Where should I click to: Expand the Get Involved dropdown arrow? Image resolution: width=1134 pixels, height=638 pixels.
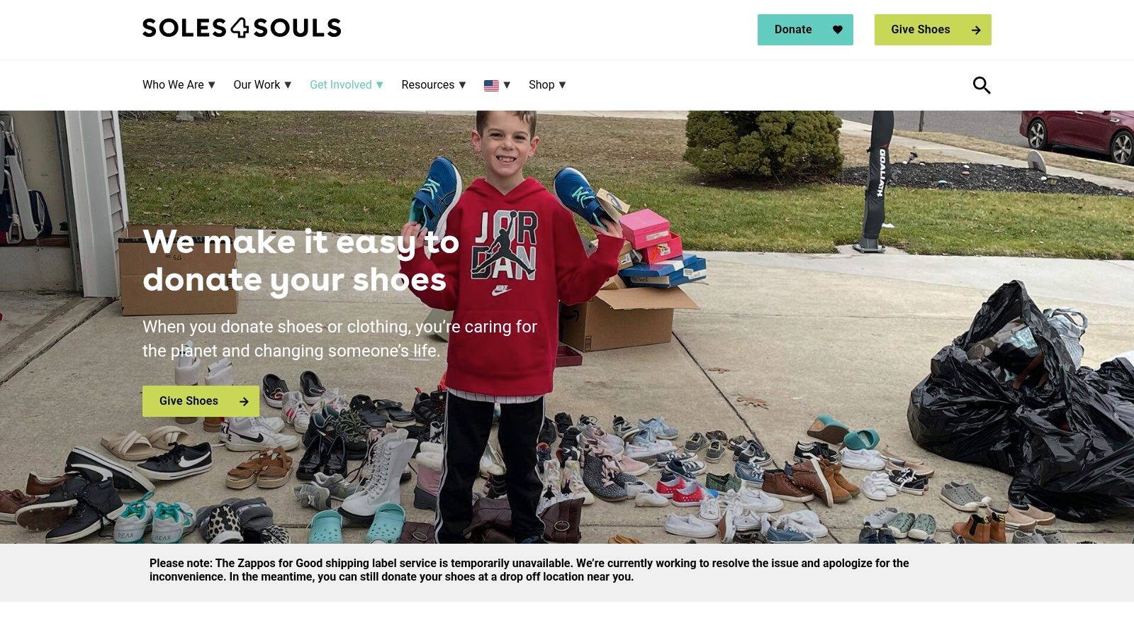379,85
